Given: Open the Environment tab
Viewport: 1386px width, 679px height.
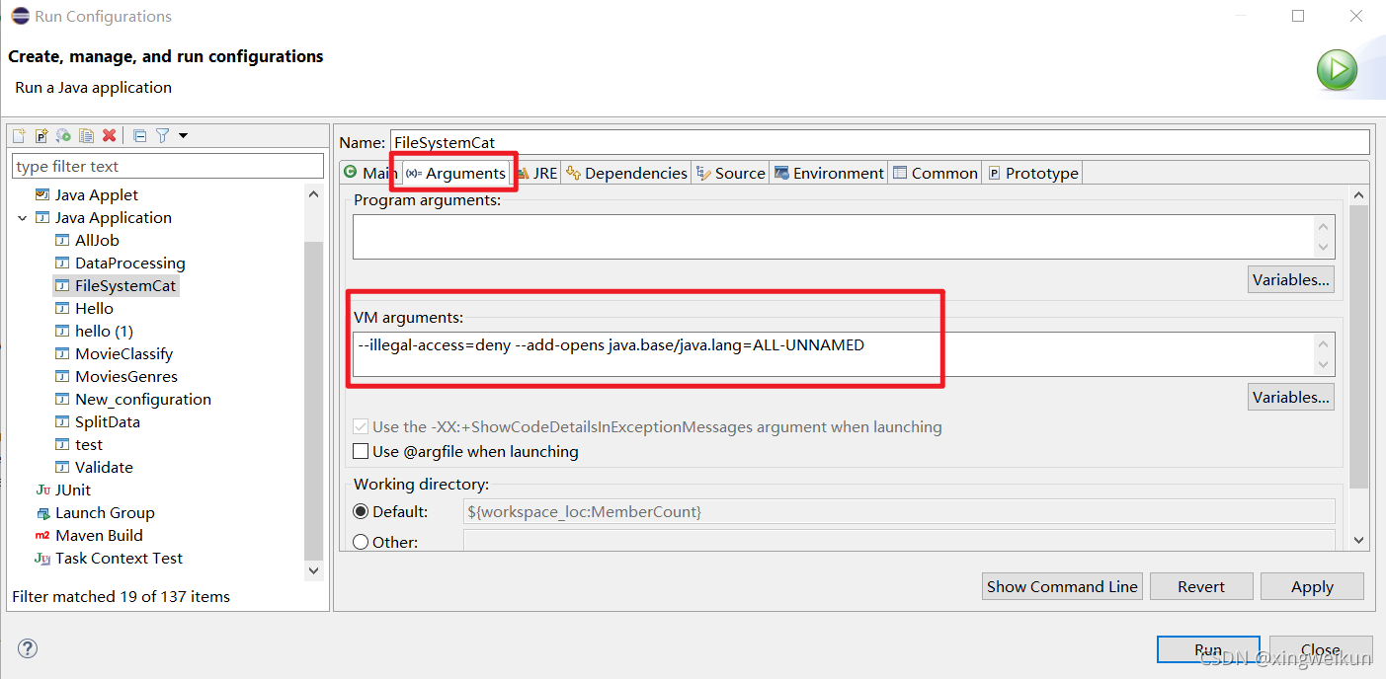Looking at the screenshot, I should pyautogui.click(x=829, y=173).
